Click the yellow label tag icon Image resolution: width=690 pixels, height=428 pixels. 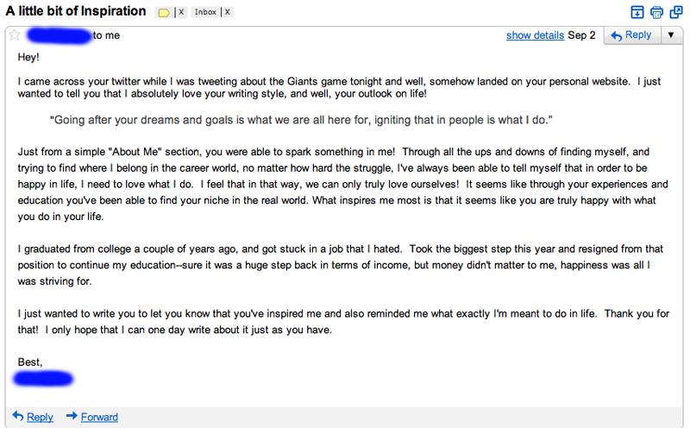point(163,12)
